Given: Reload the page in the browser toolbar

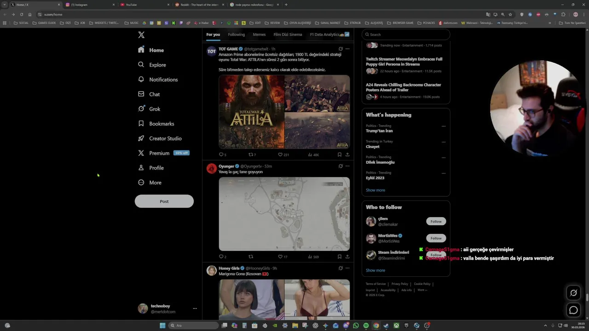Looking at the screenshot, I should coord(21,14).
